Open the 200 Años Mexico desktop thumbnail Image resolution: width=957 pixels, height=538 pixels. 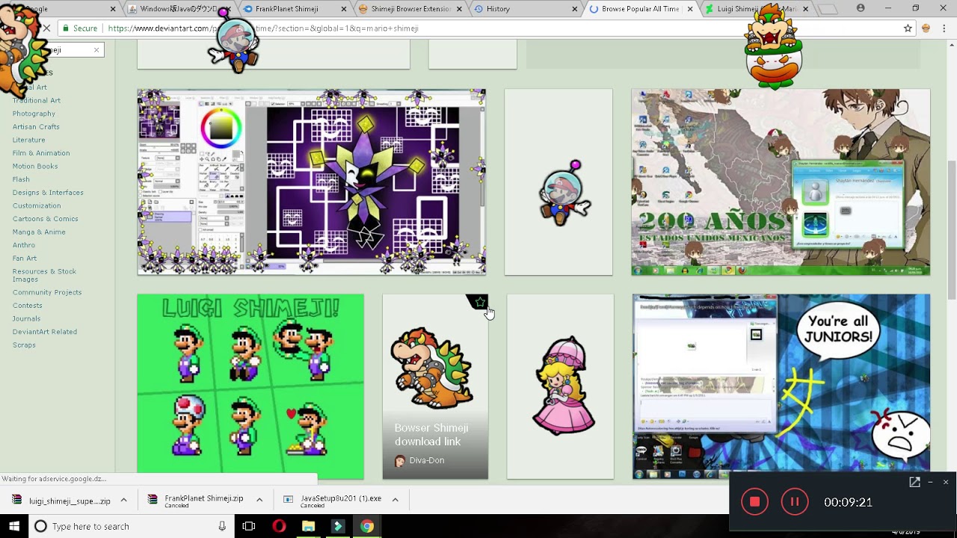[x=781, y=182]
